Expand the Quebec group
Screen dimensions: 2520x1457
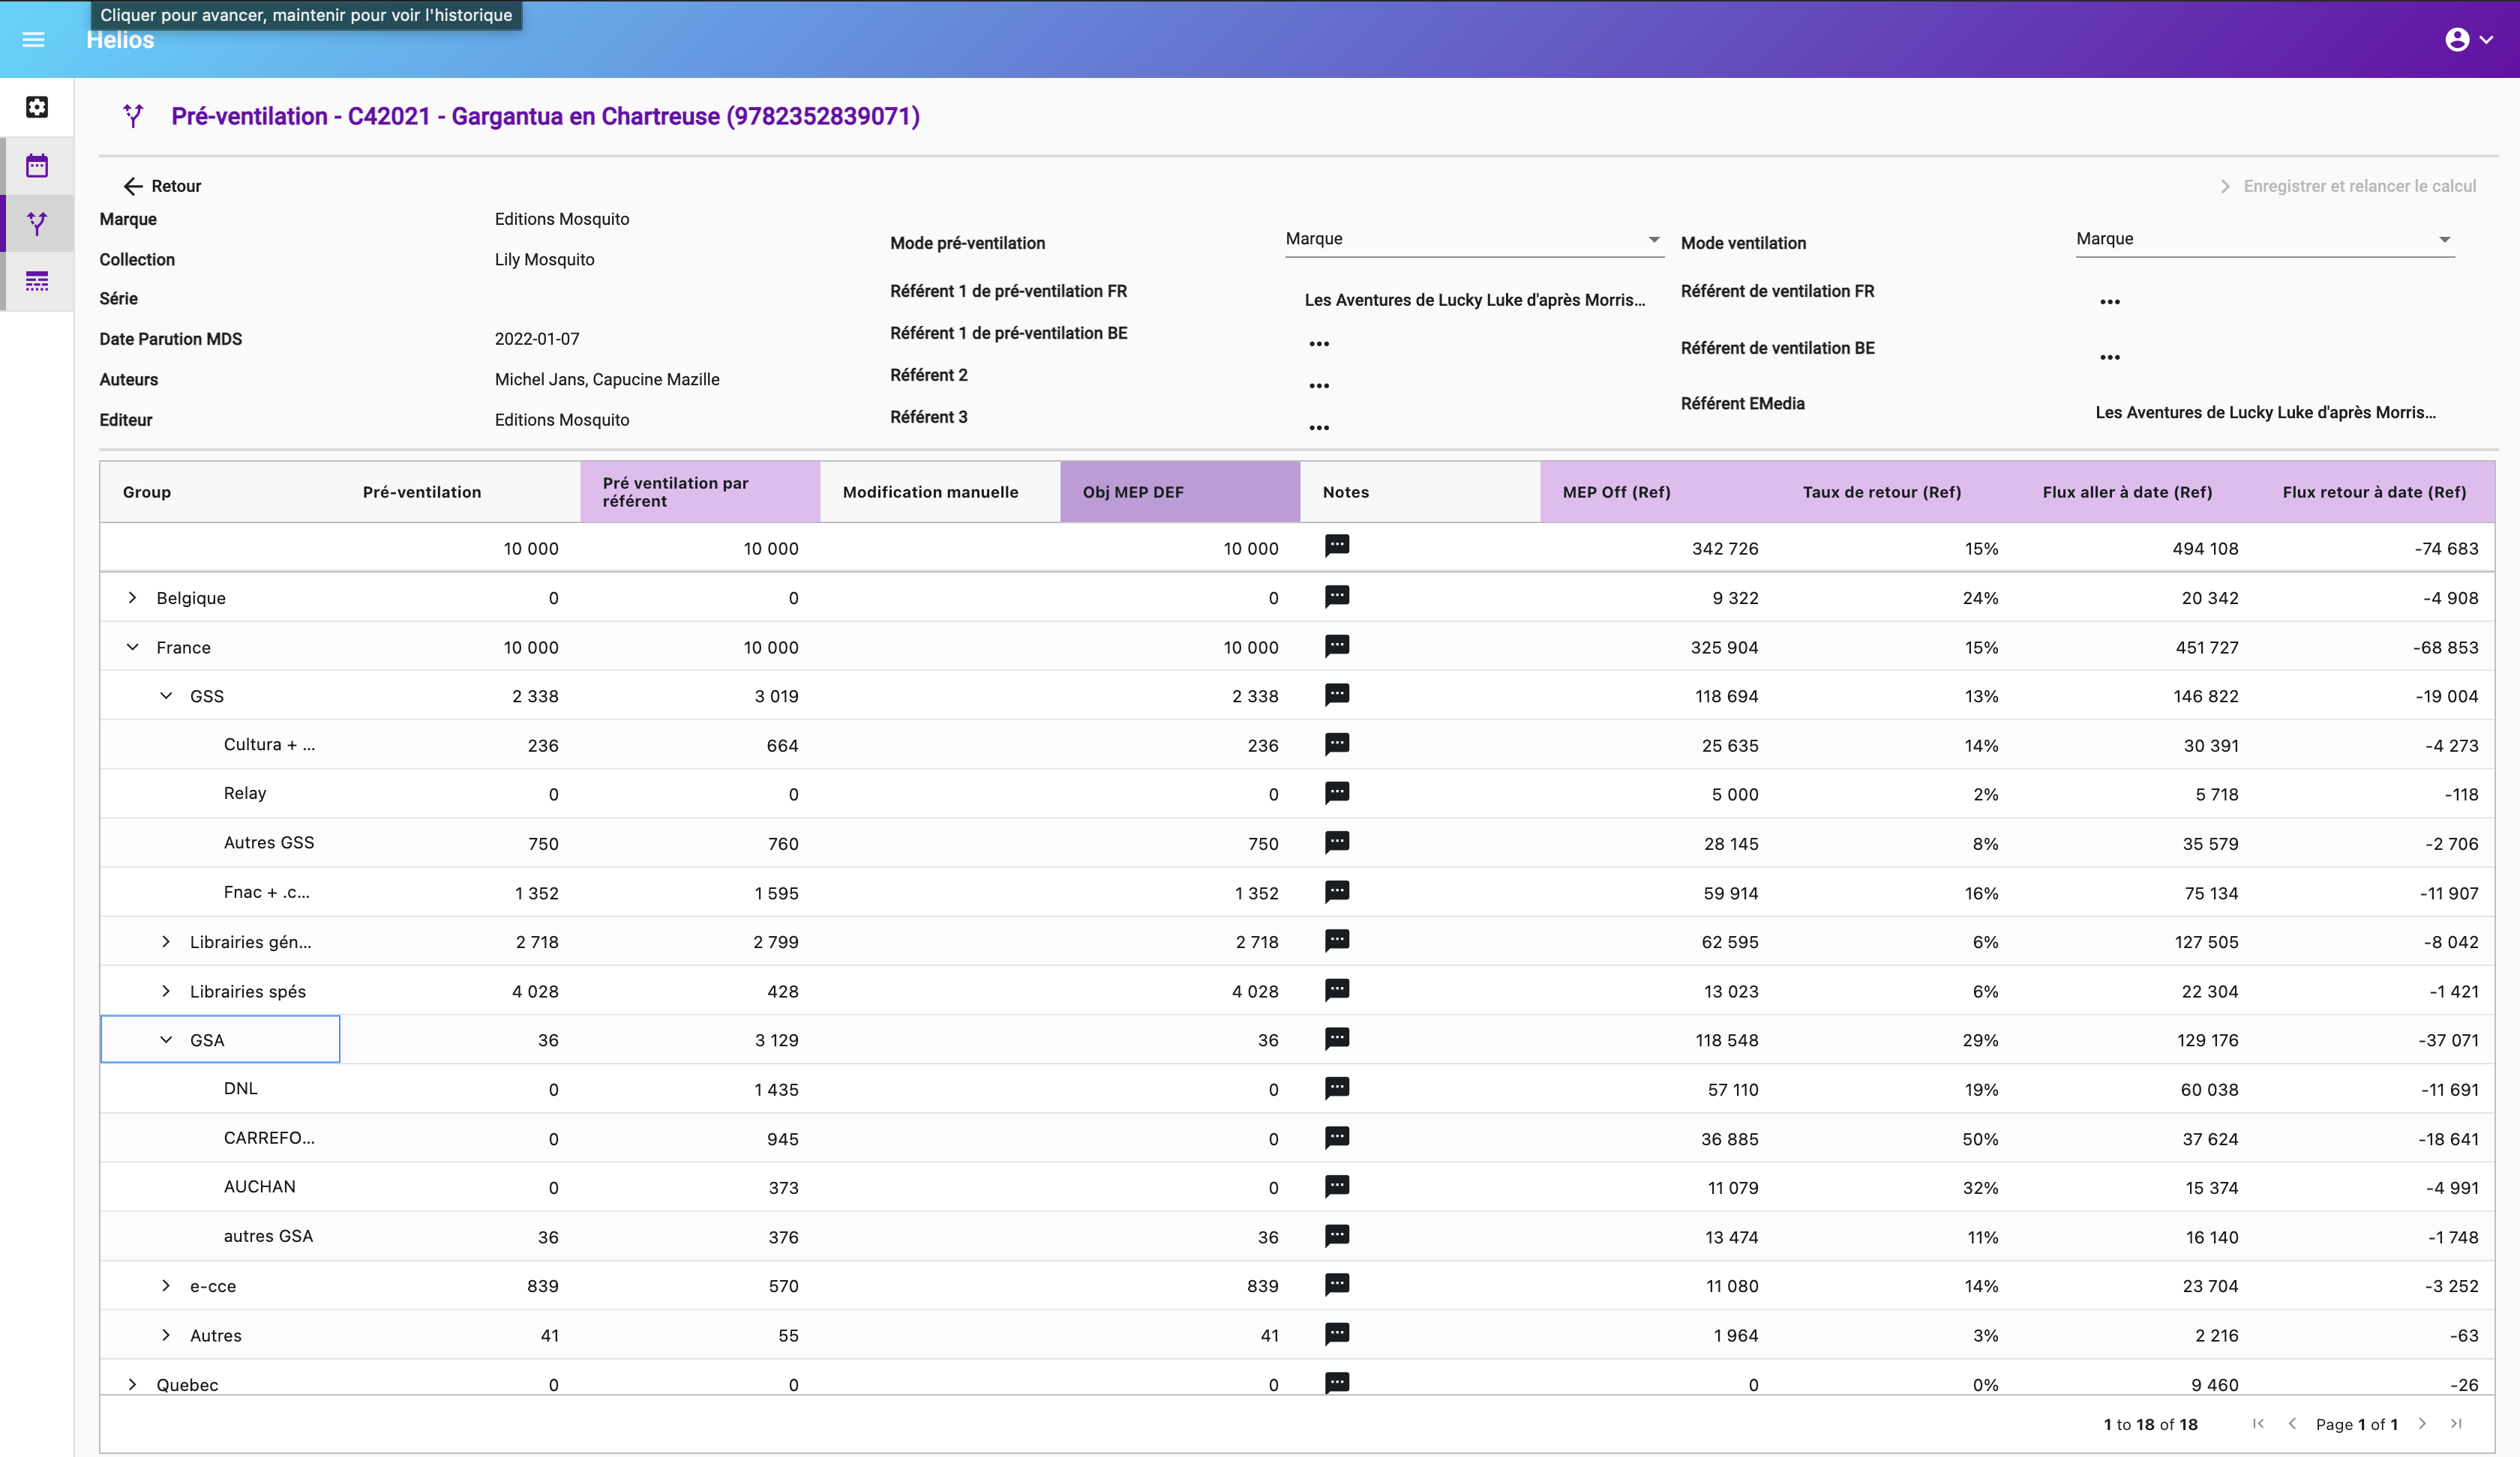[132, 1384]
